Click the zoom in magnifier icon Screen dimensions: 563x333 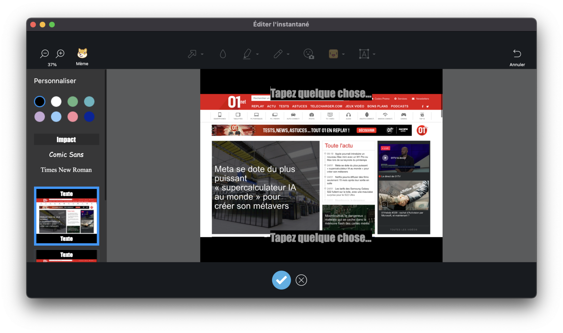[60, 54]
